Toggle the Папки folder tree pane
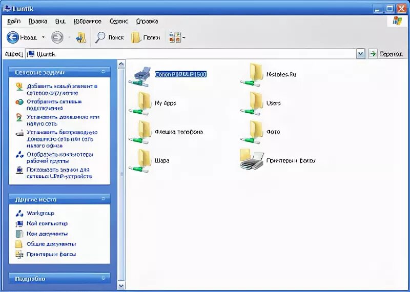This screenshot has height=292, width=410. pos(146,37)
